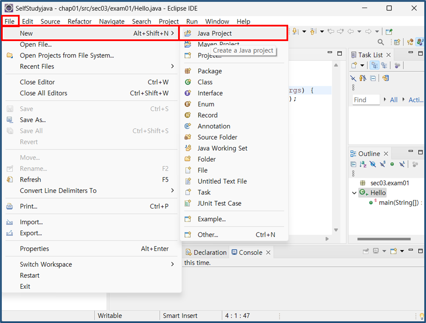The image size is (426, 323).
Task: Minimize the editor area
Action: pyautogui.click(x=330, y=52)
